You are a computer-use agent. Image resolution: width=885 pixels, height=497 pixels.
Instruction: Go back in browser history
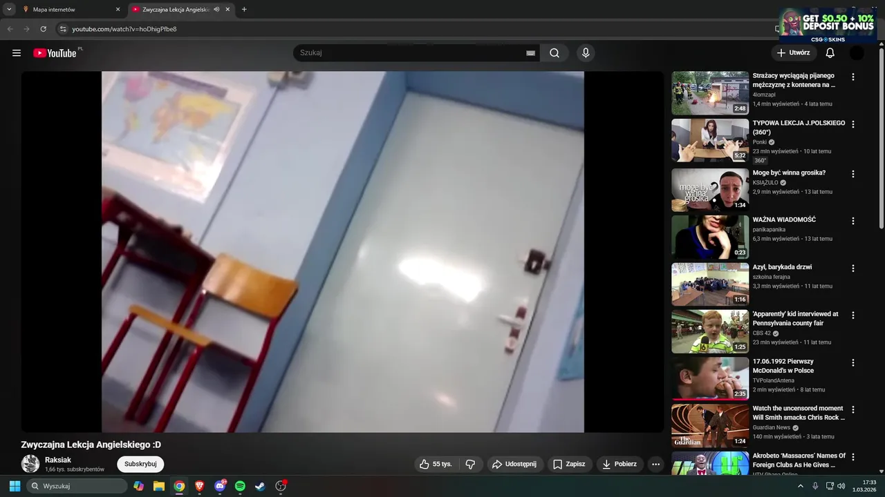tap(10, 29)
